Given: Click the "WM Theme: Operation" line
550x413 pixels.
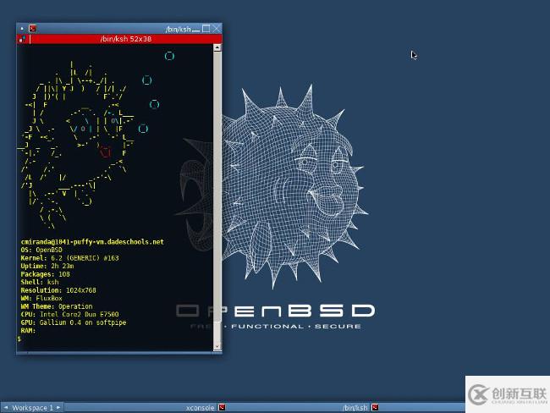Looking at the screenshot, I should (57, 306).
